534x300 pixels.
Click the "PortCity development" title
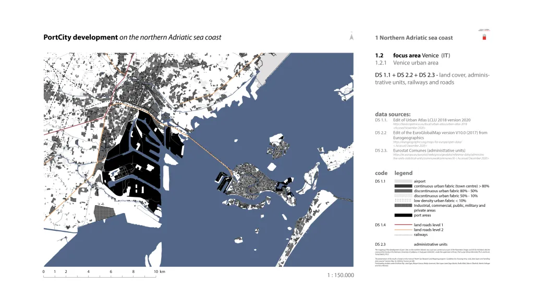80,37
